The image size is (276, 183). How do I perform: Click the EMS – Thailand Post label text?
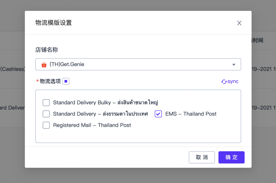click(x=191, y=114)
